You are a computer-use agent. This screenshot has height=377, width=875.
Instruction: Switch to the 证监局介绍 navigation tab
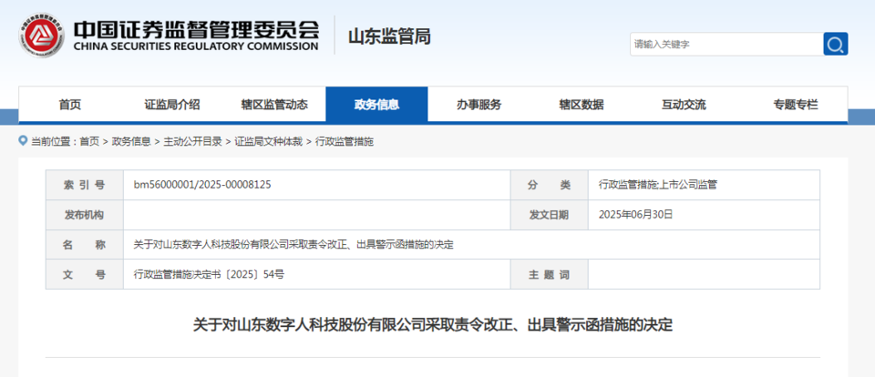click(172, 105)
